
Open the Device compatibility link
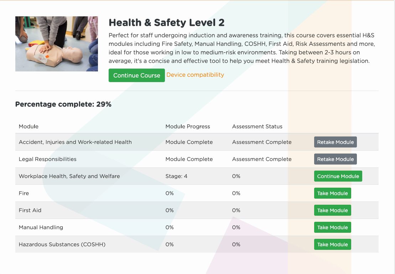tap(195, 75)
